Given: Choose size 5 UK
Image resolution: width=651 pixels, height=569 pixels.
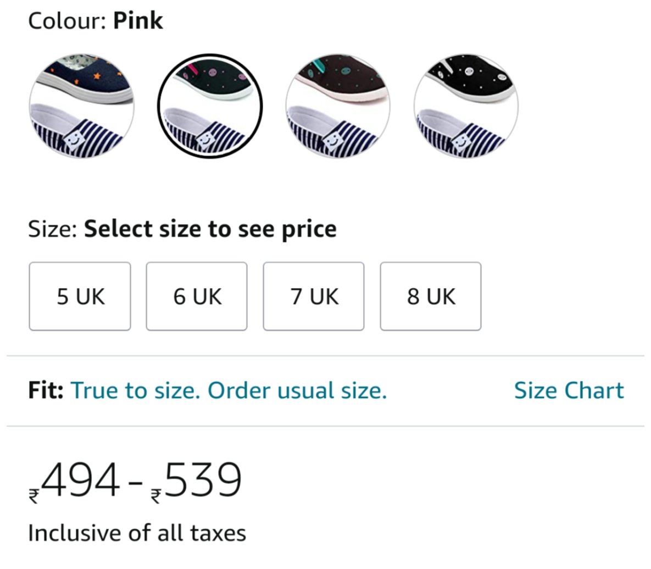Looking at the screenshot, I should (80, 296).
